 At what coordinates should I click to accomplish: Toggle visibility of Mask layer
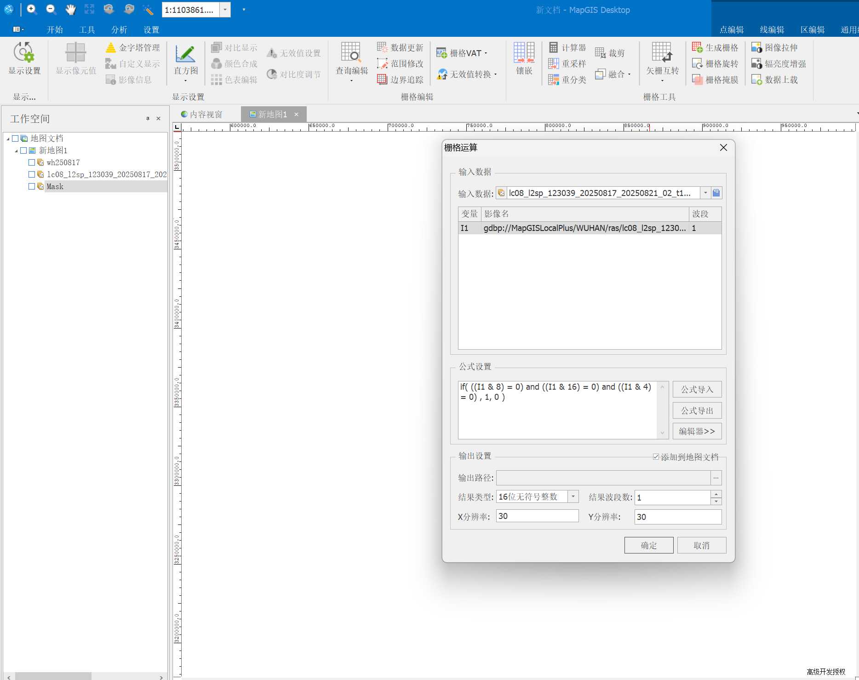tap(32, 186)
